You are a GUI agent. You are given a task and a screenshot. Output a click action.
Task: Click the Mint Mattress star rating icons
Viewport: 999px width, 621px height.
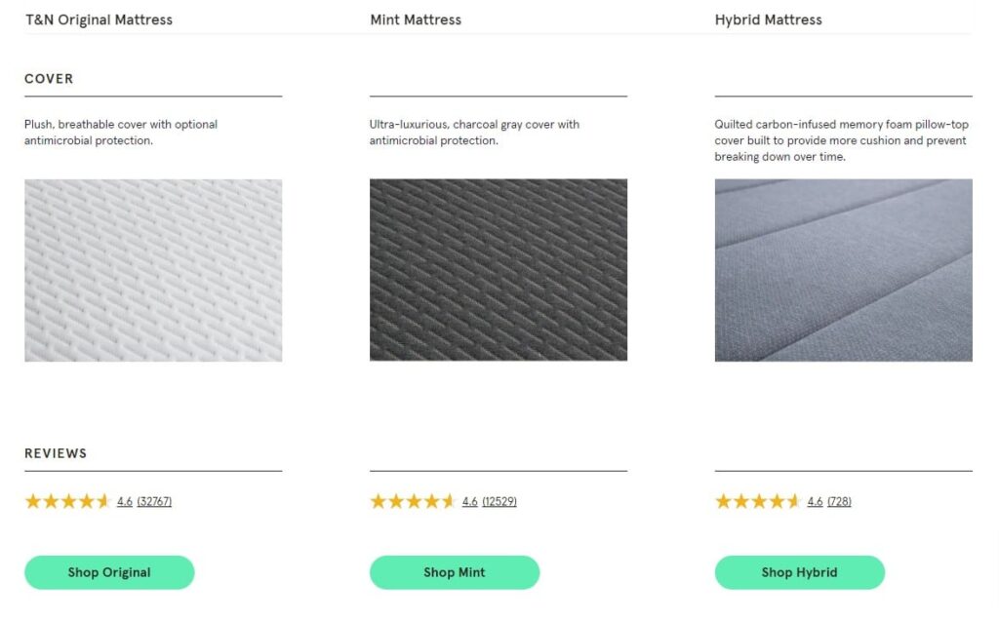[x=413, y=501]
